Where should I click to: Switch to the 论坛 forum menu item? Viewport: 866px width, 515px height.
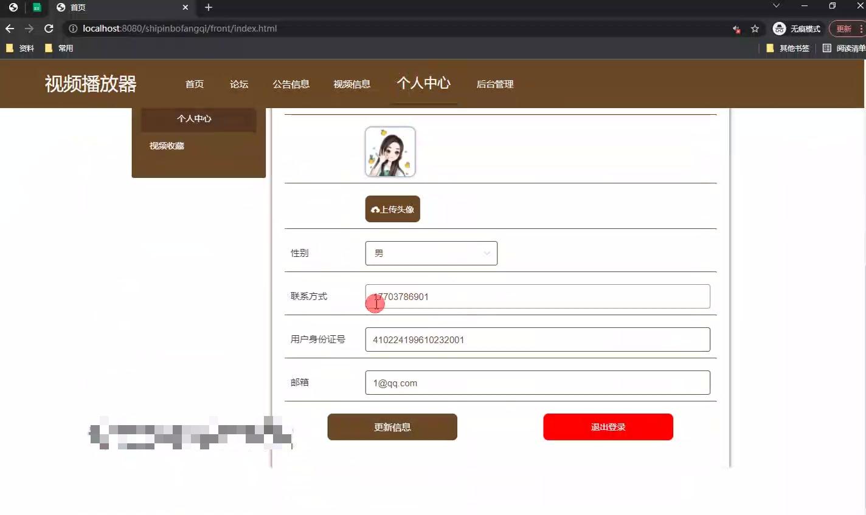click(x=238, y=84)
